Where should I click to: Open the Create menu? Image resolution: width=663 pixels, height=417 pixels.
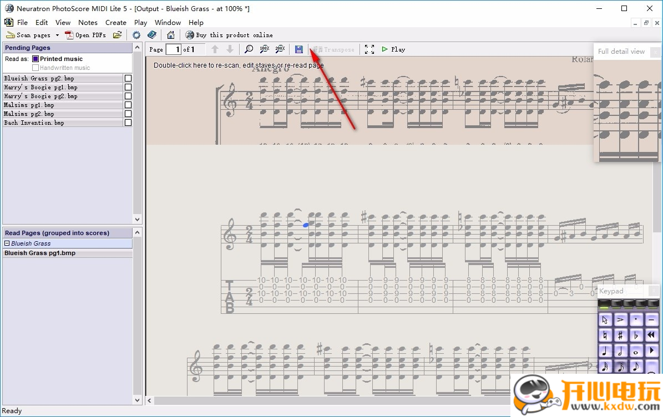tap(115, 23)
